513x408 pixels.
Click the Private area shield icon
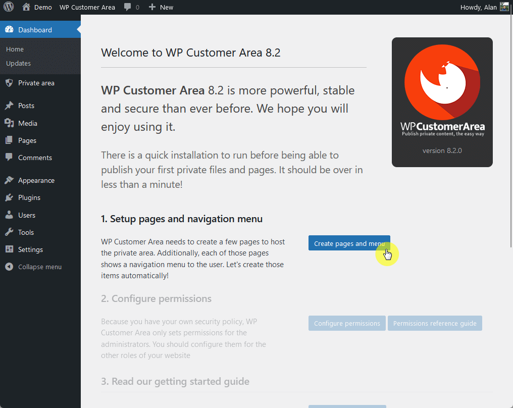[9, 83]
